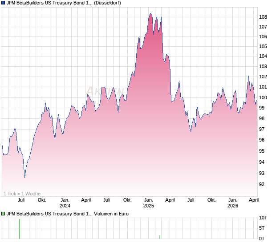276x243 pixels.
Task: Select the Jan. 2025 x-axis label
Action: point(149,203)
